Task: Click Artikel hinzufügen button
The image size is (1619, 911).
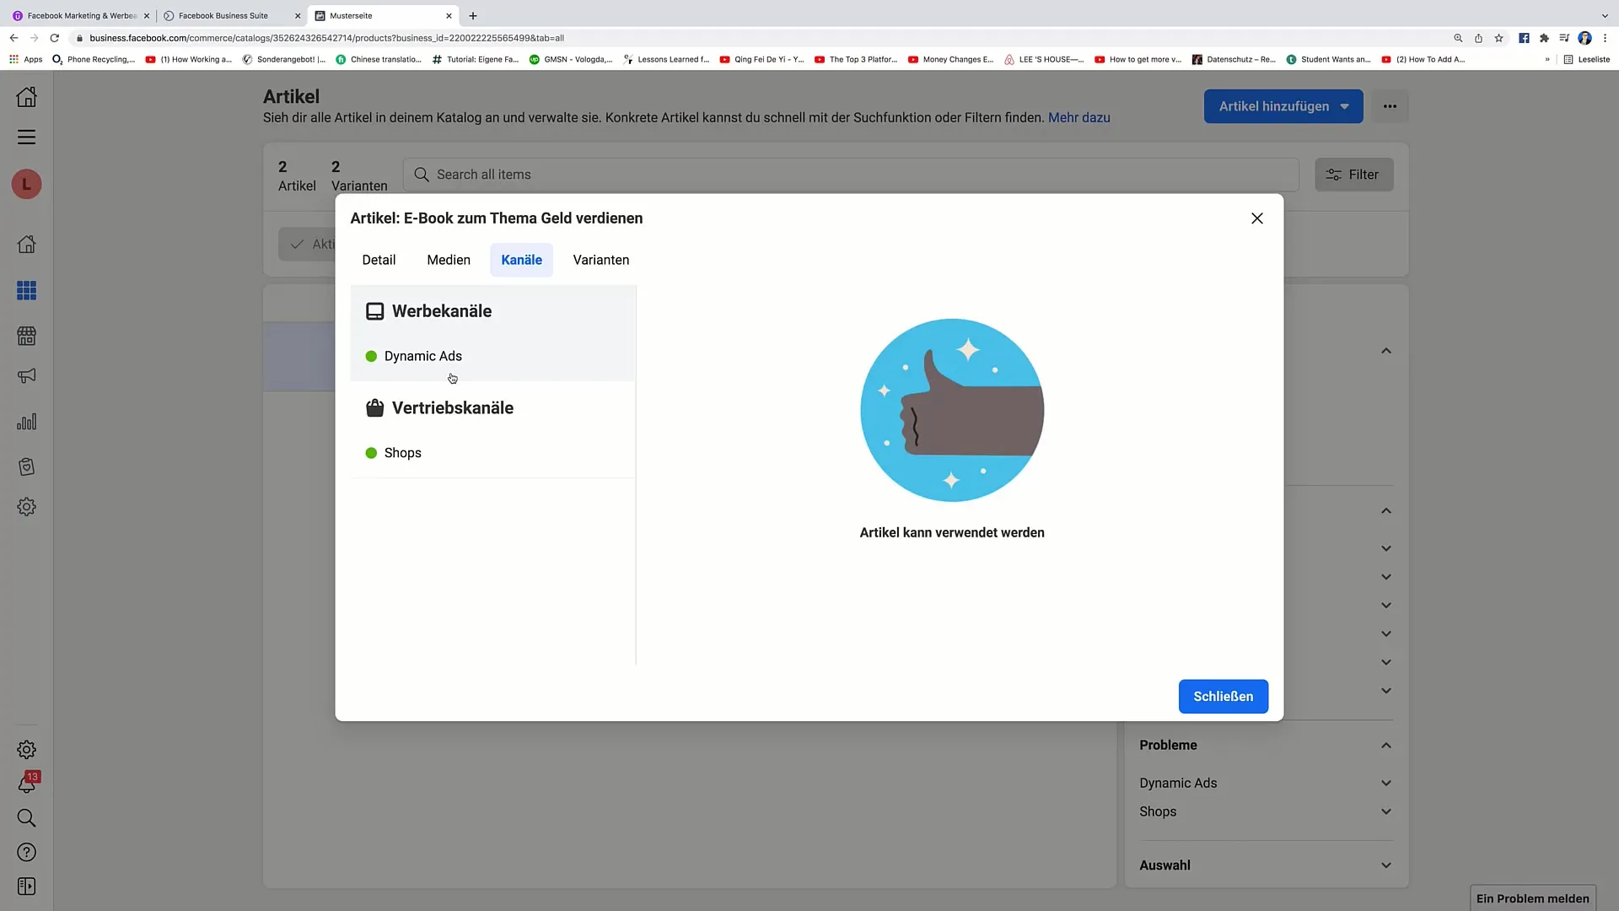Action: pyautogui.click(x=1284, y=105)
